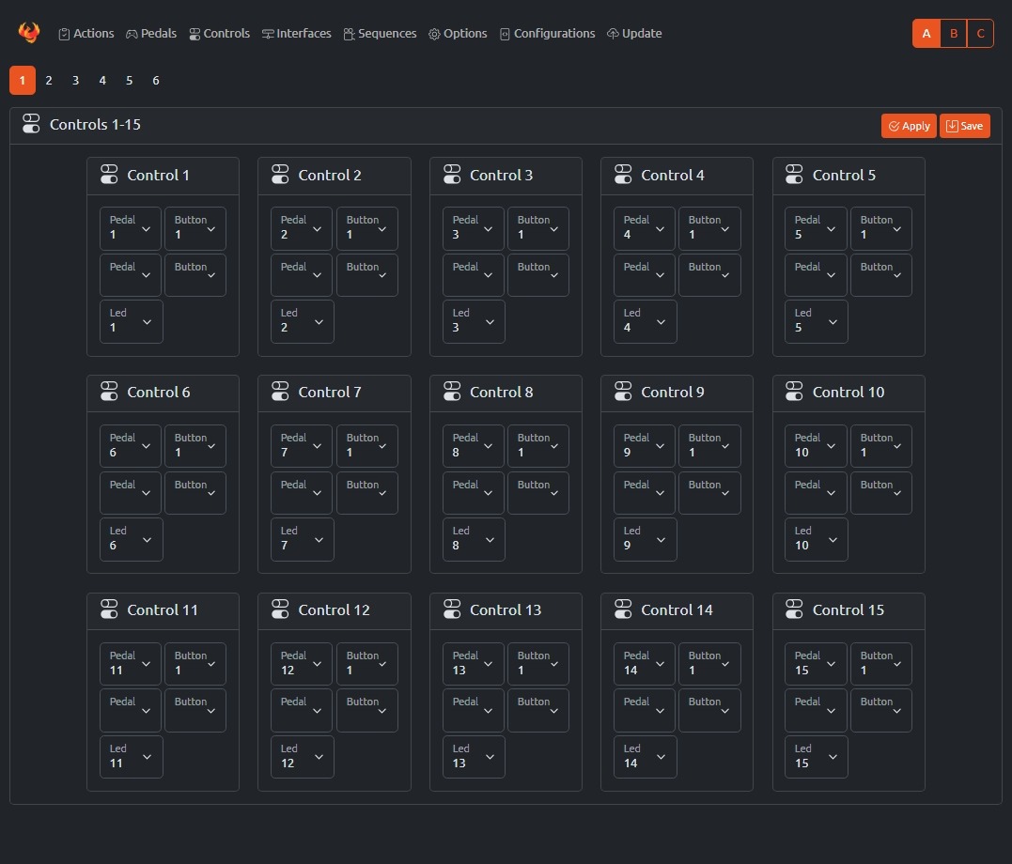This screenshot has width=1012, height=864.
Task: Click the toggle icon in Control 1 header
Action: (109, 175)
